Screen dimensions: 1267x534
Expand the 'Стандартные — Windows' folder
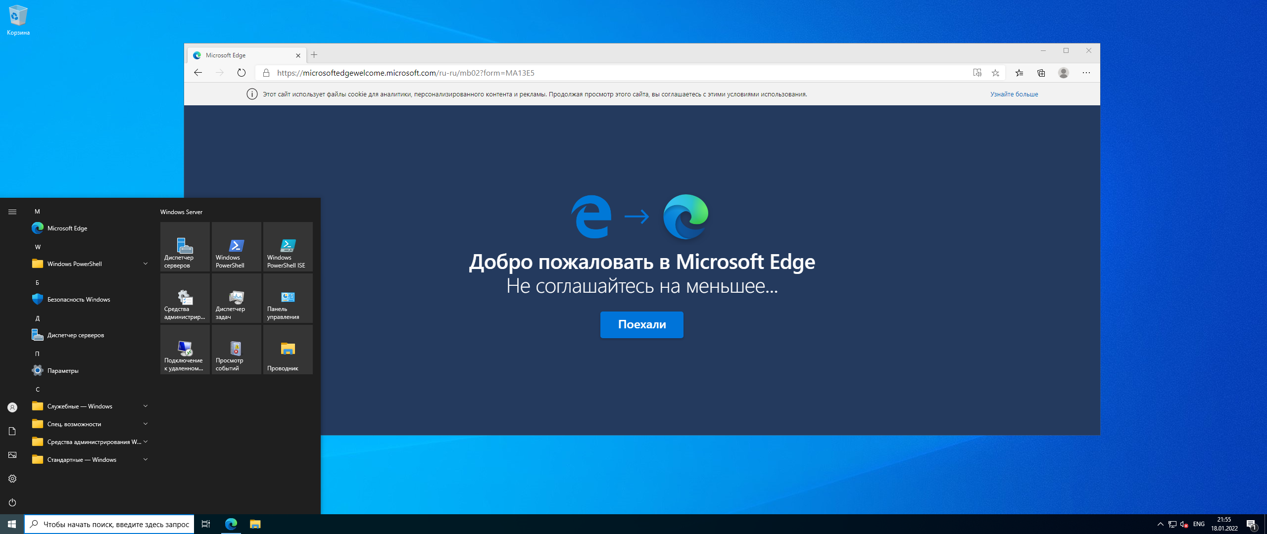click(x=91, y=459)
